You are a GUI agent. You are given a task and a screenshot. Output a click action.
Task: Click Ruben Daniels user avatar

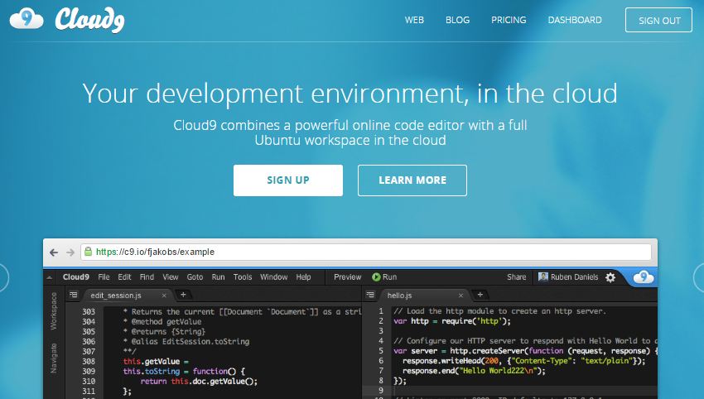coord(542,277)
